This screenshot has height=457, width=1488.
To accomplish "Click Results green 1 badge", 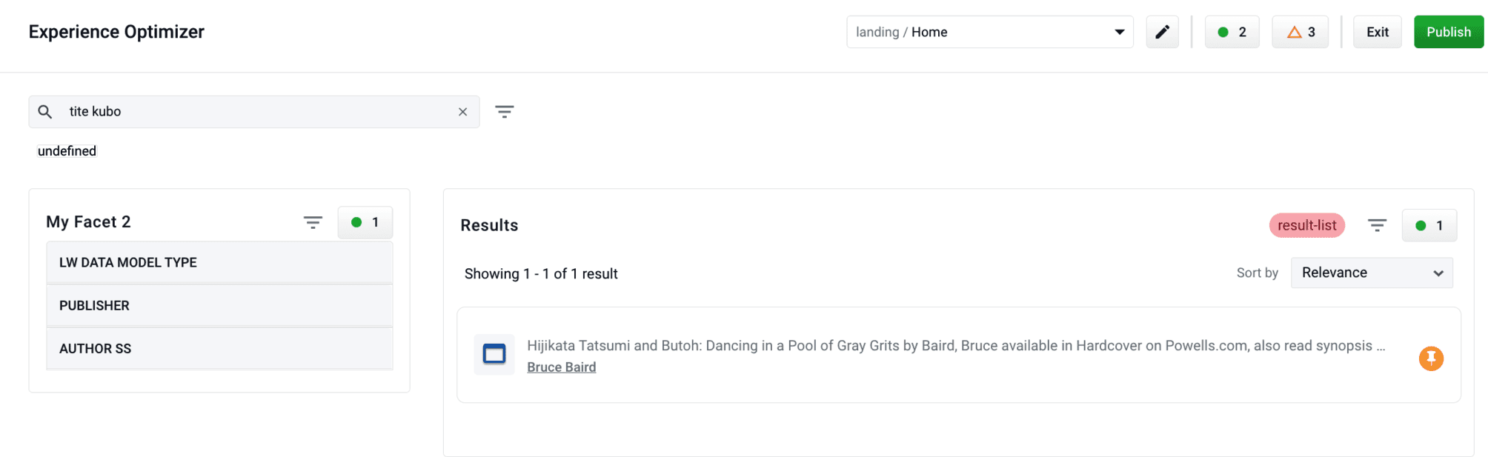I will [x=1429, y=225].
